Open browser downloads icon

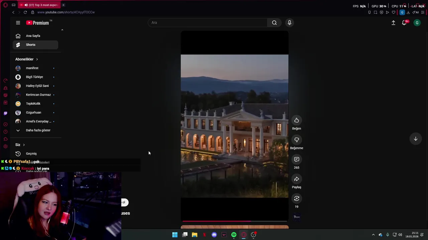(408, 12)
